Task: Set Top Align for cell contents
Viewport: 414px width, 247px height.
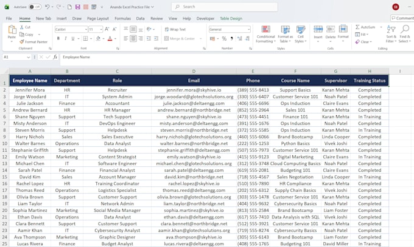Action: point(126,29)
